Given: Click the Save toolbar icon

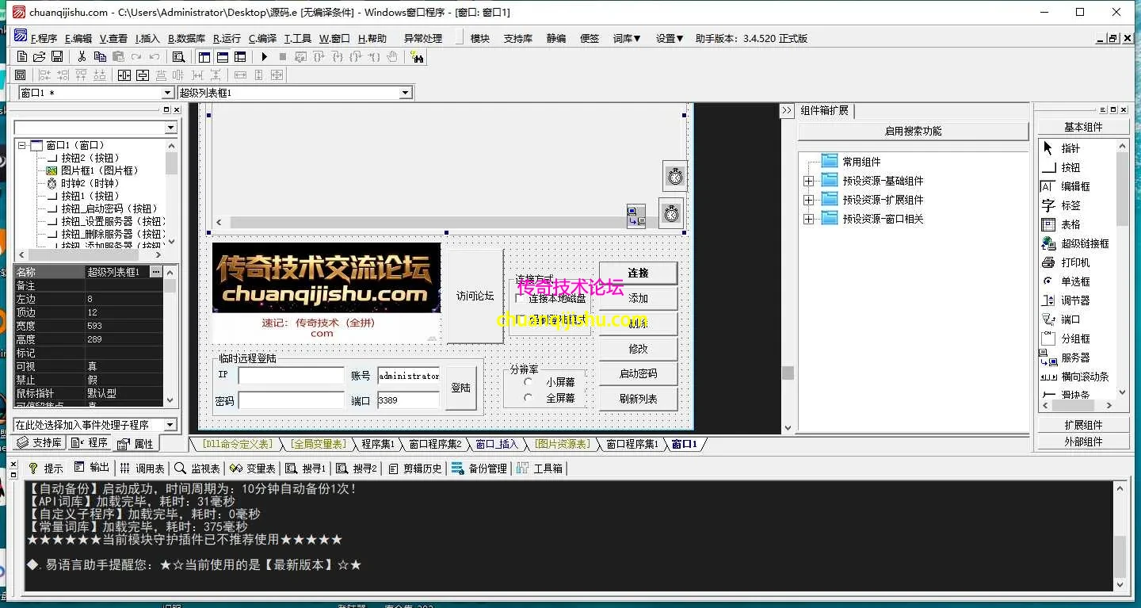Looking at the screenshot, I should tap(56, 56).
